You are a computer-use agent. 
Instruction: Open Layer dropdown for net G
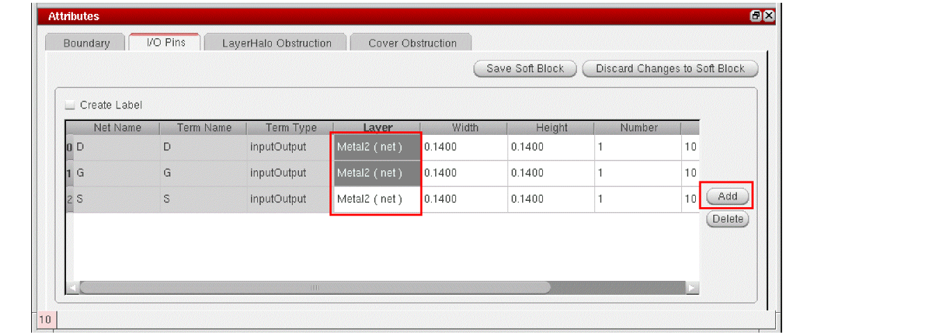click(377, 173)
